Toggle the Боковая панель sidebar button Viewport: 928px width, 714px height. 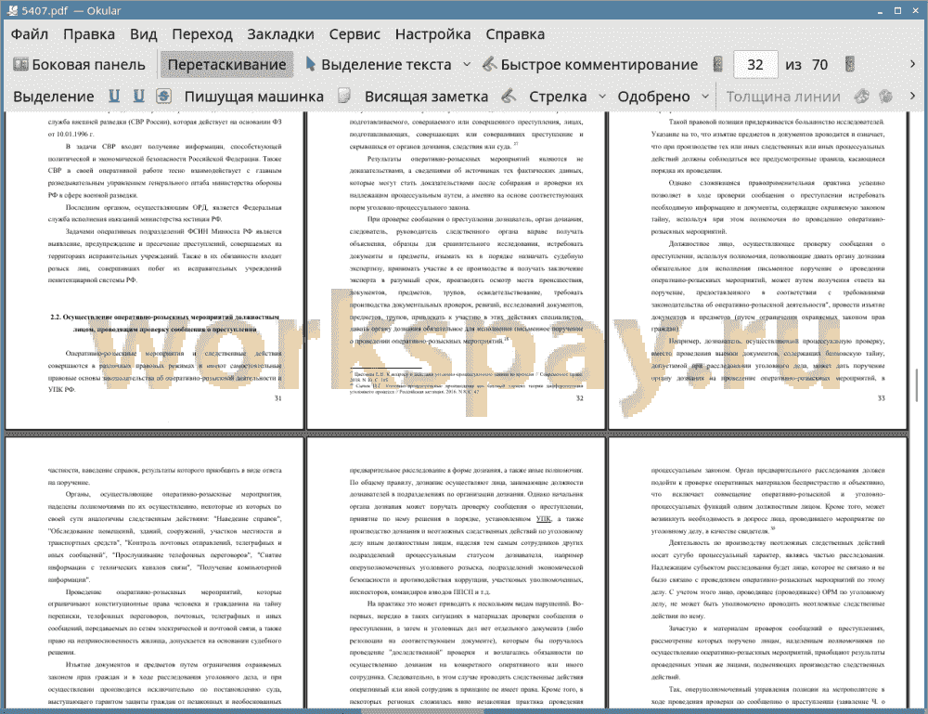tap(79, 65)
